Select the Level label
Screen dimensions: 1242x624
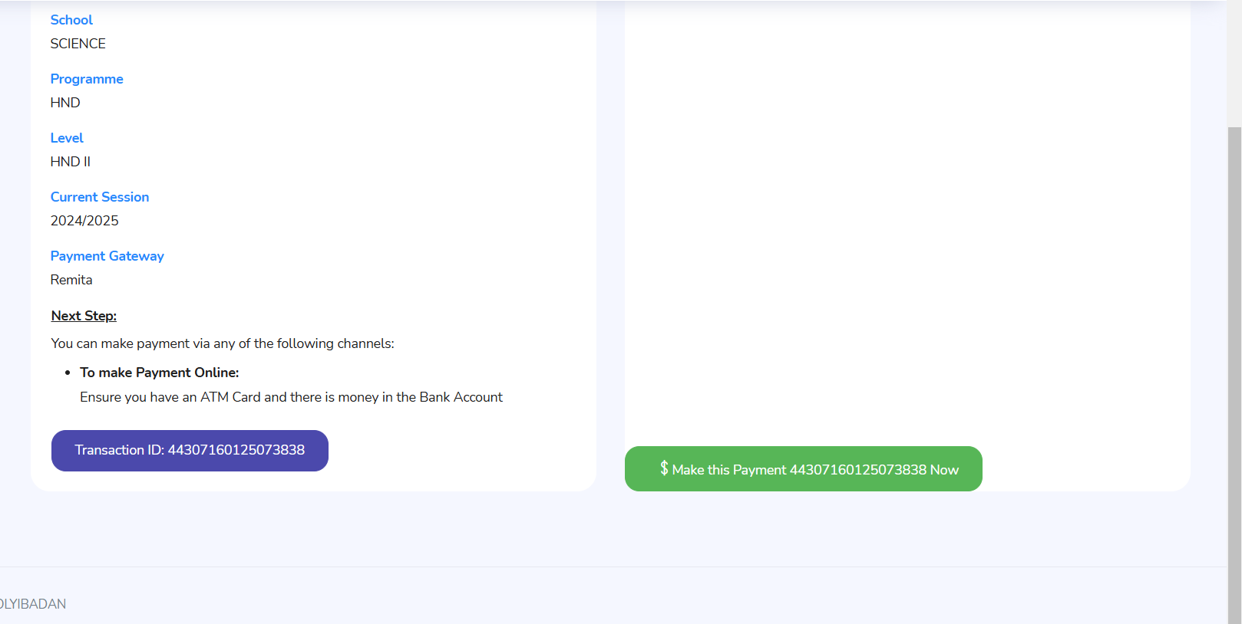coord(67,138)
